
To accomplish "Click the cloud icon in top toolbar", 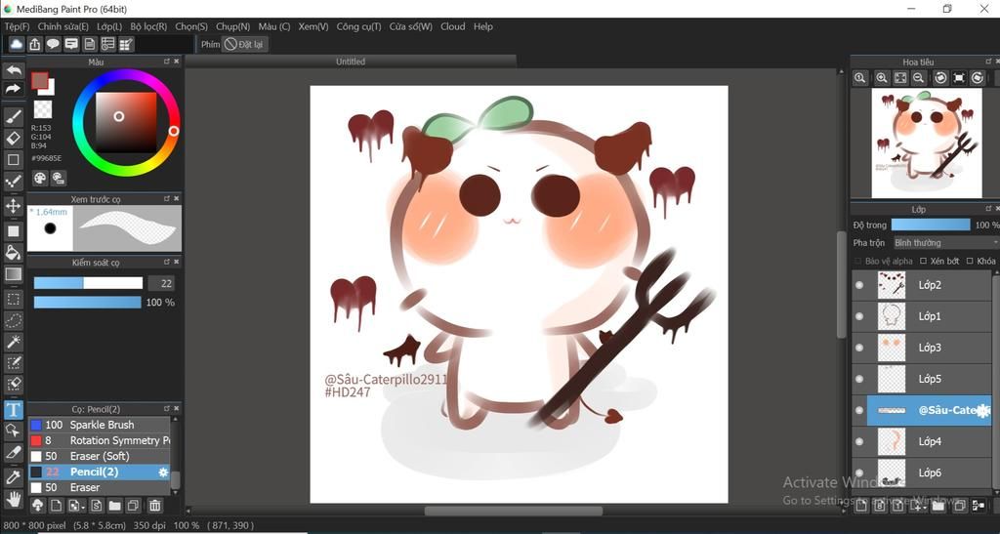I will click(x=17, y=44).
